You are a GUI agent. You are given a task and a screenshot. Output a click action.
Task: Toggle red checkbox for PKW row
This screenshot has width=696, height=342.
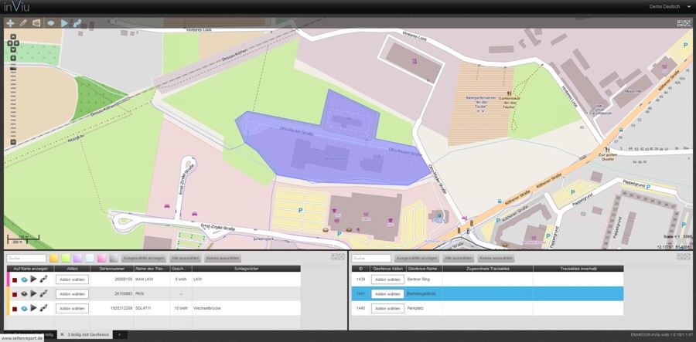(15, 294)
